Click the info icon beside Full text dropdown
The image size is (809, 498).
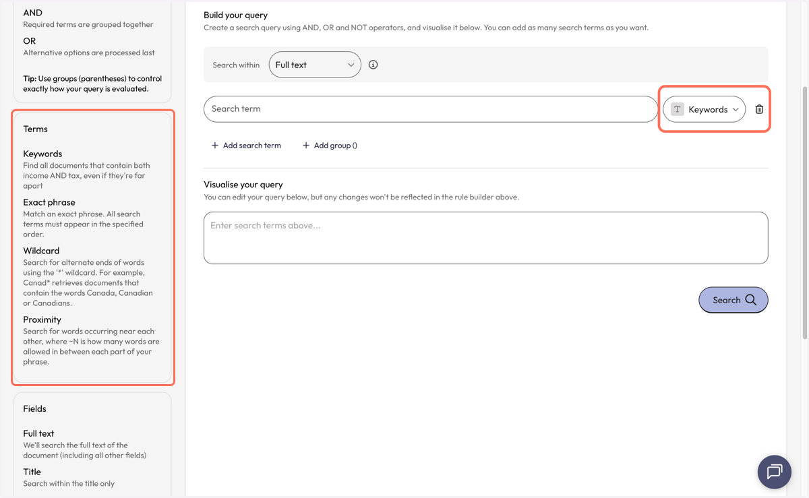point(373,65)
